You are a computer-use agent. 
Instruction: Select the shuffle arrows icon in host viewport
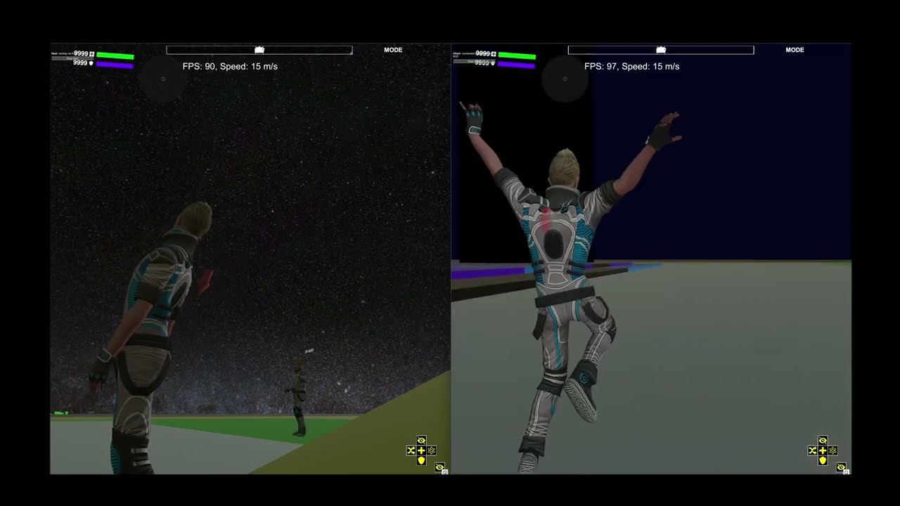(x=411, y=450)
